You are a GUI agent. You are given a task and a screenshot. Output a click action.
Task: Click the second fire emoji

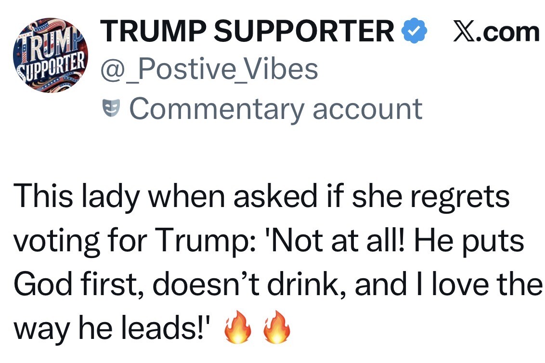coord(277,327)
